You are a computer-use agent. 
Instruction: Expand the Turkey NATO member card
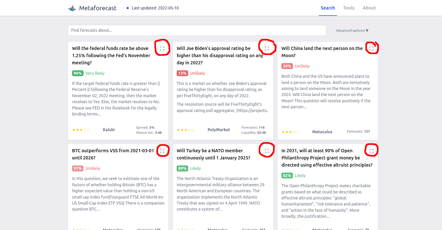[267, 151]
